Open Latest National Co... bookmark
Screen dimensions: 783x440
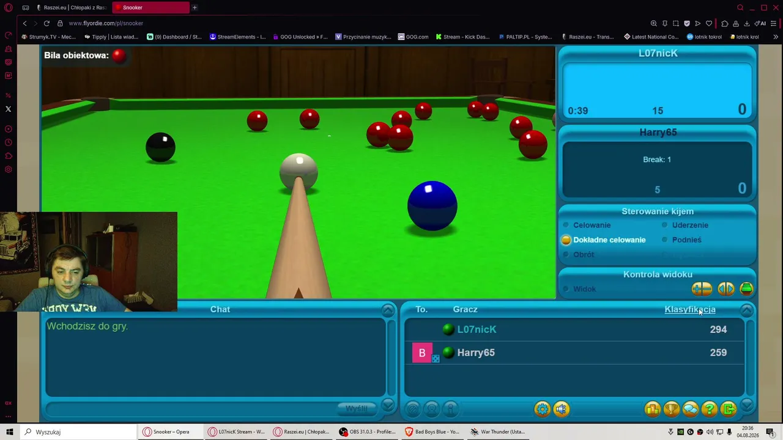[x=651, y=37]
